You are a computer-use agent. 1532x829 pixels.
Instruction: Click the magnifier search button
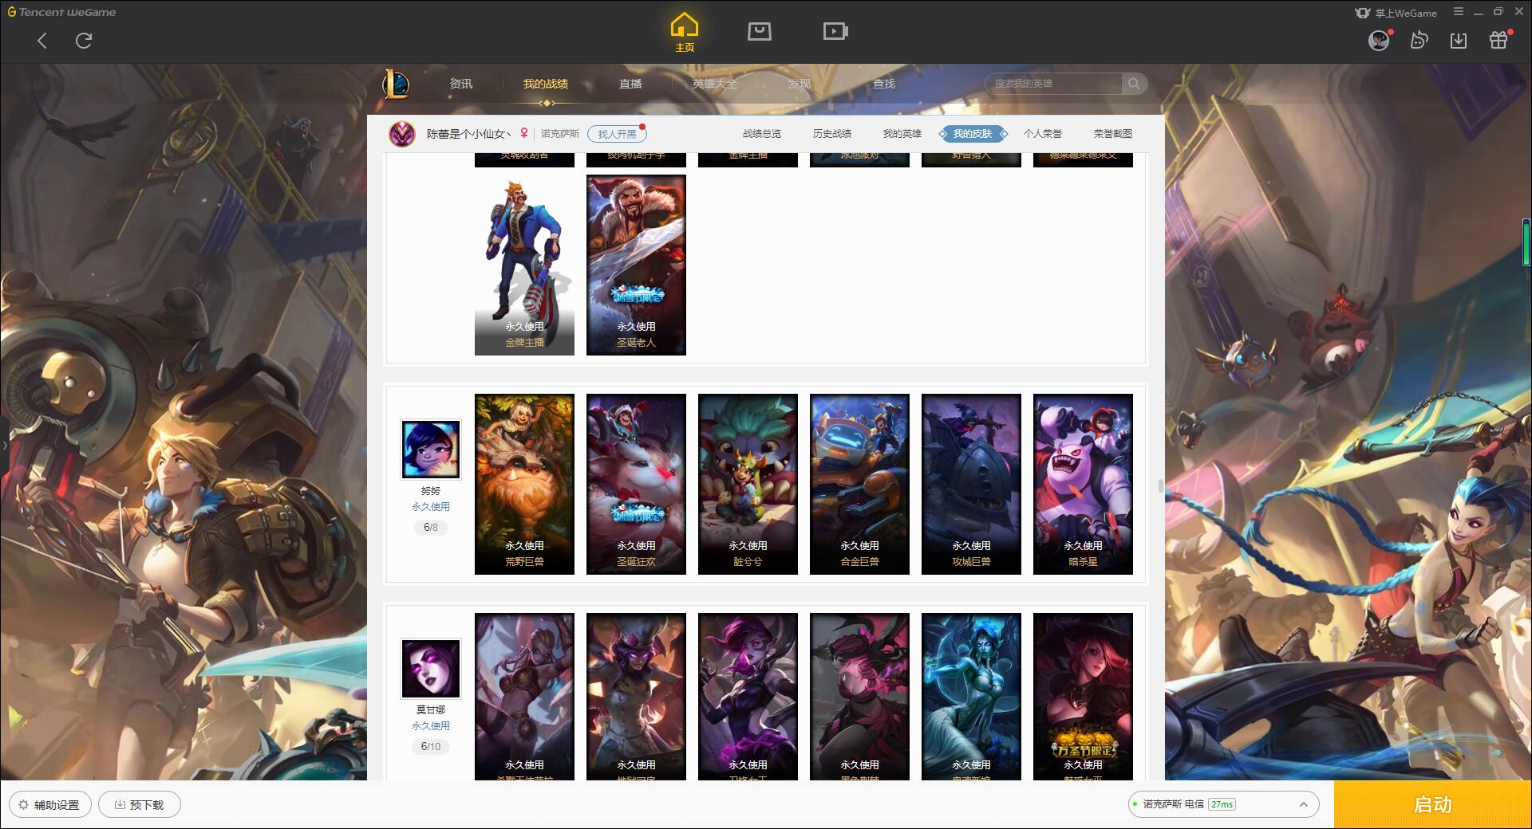tap(1134, 84)
